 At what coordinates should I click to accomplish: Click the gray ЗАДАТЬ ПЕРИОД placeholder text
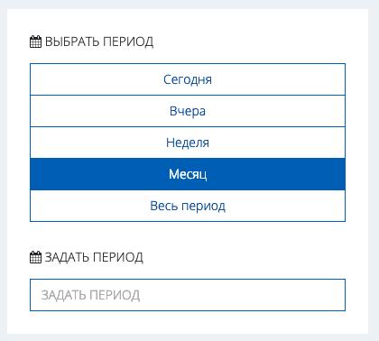(90, 295)
